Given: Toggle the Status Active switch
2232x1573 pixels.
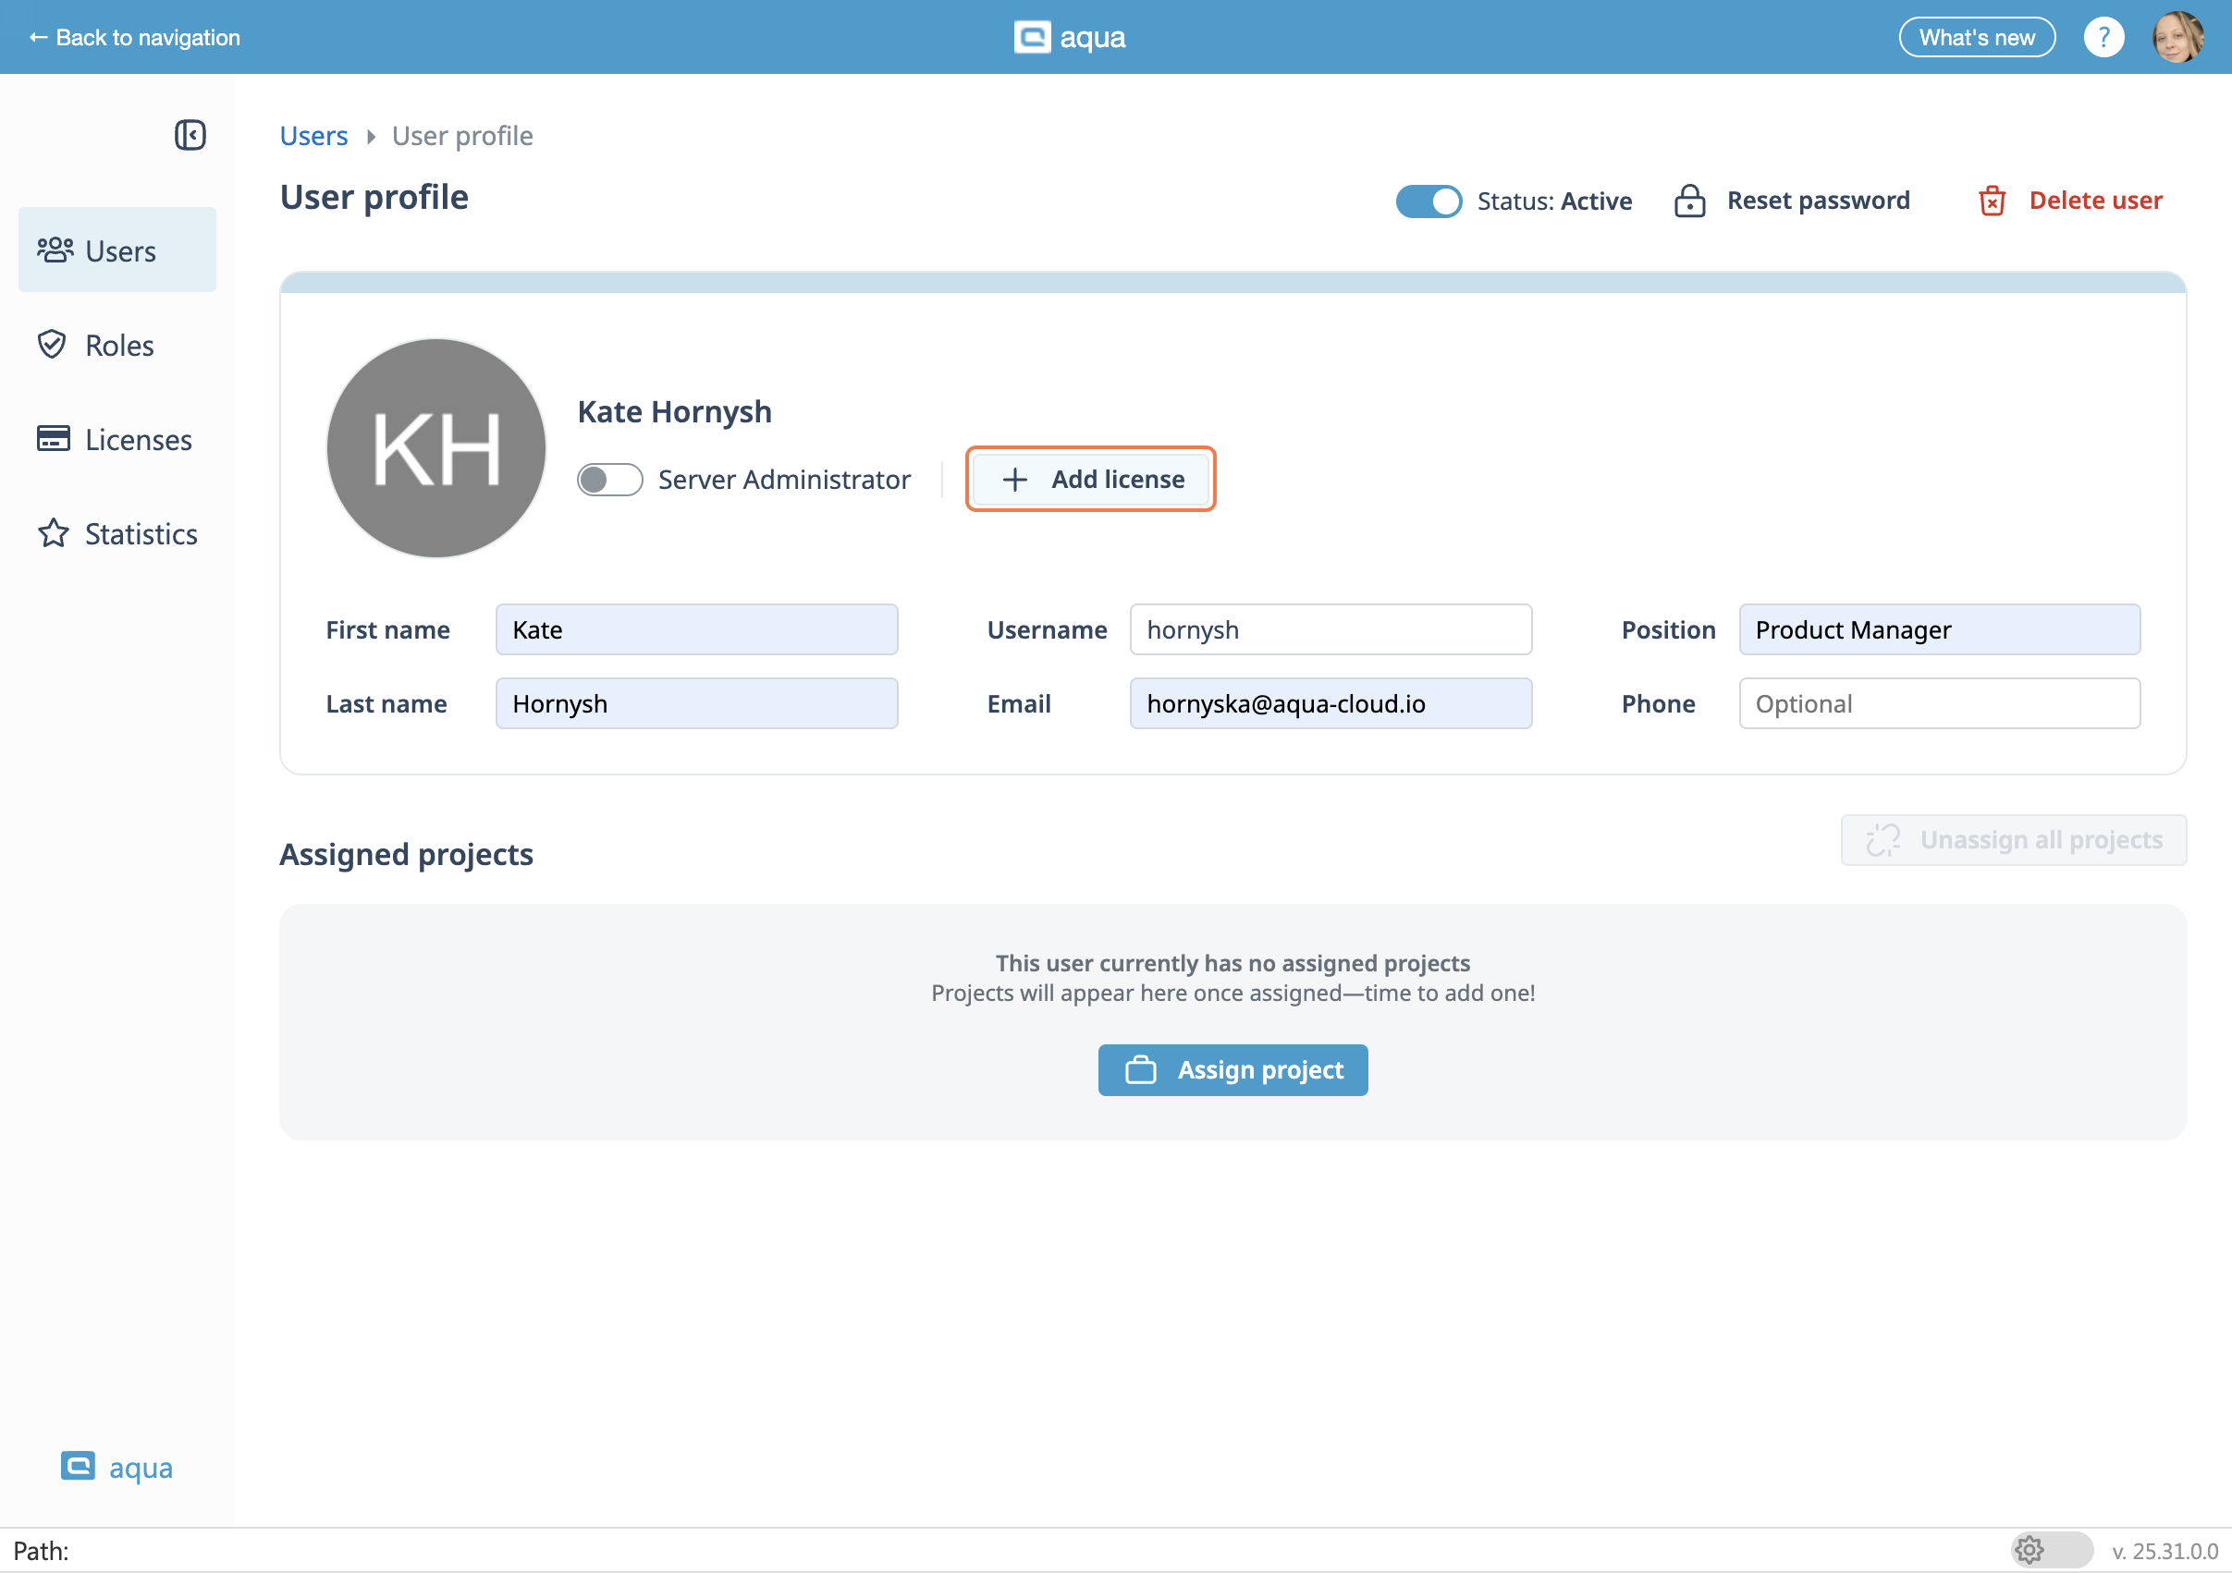Looking at the screenshot, I should pyautogui.click(x=1428, y=201).
